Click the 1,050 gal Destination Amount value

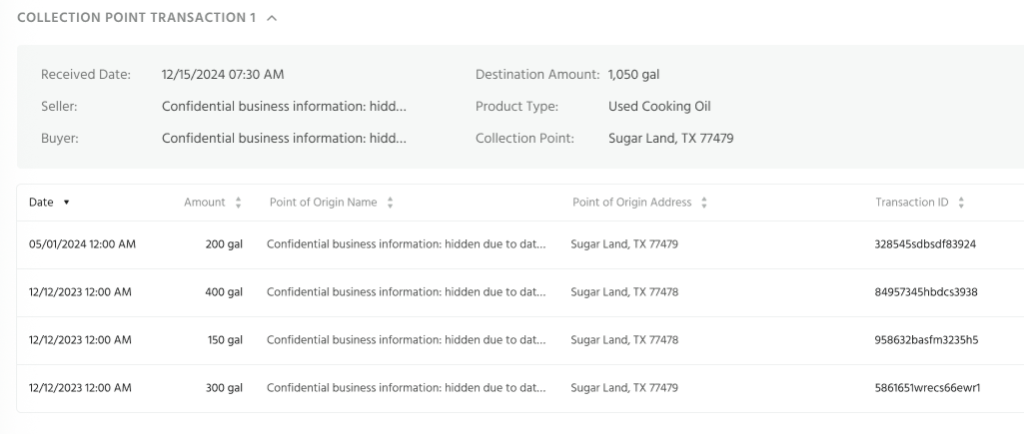pos(633,74)
